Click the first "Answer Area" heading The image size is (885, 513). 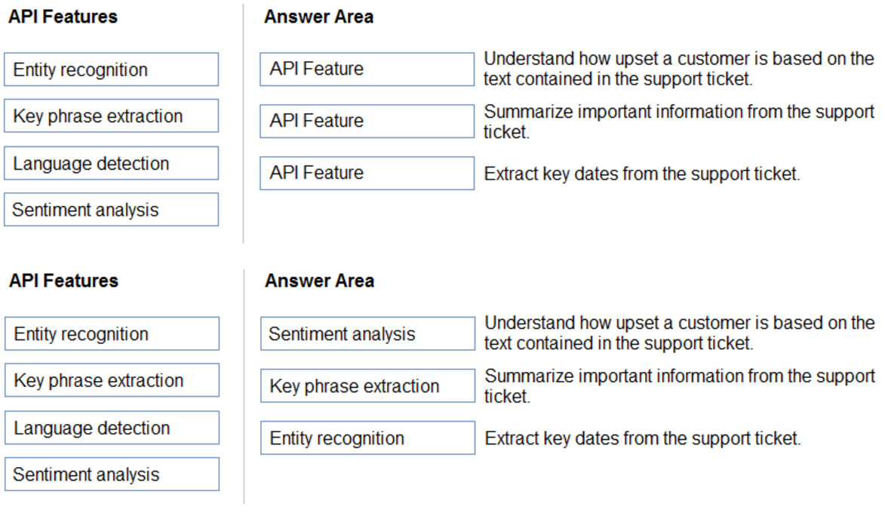coord(318,17)
